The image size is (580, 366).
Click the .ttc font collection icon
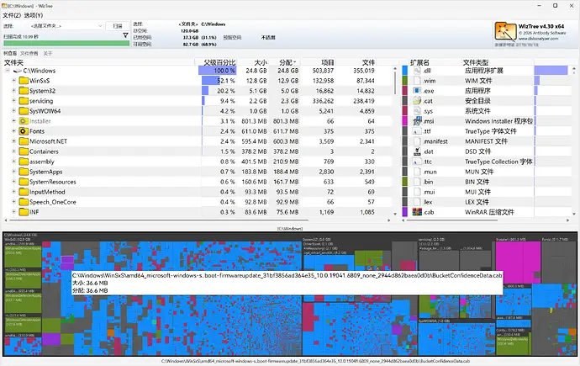[417, 162]
